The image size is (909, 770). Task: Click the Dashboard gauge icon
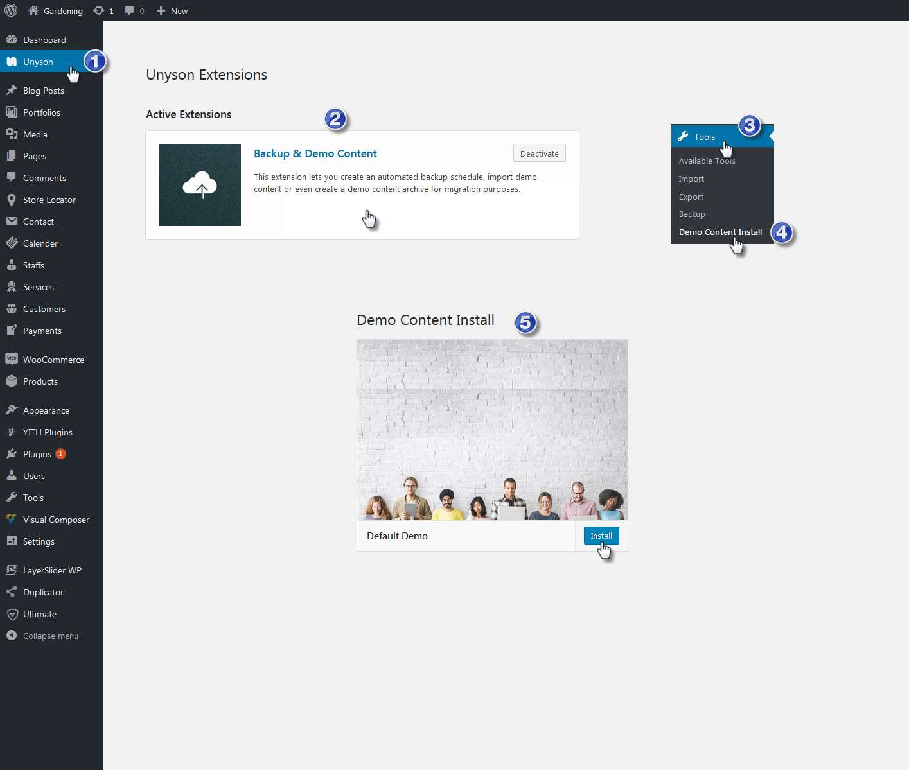[x=12, y=39]
